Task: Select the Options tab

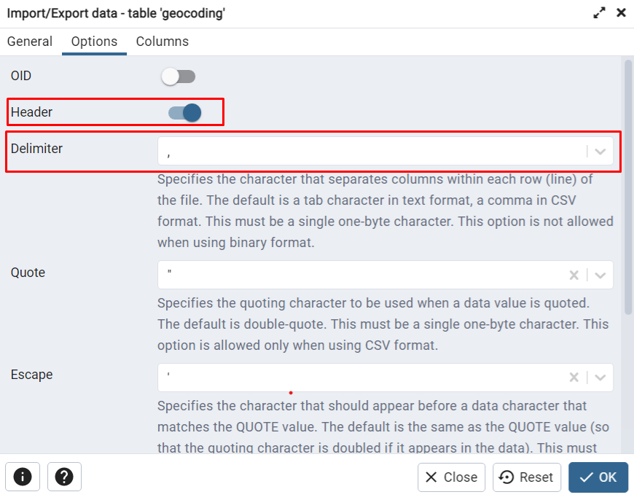Action: tap(94, 42)
